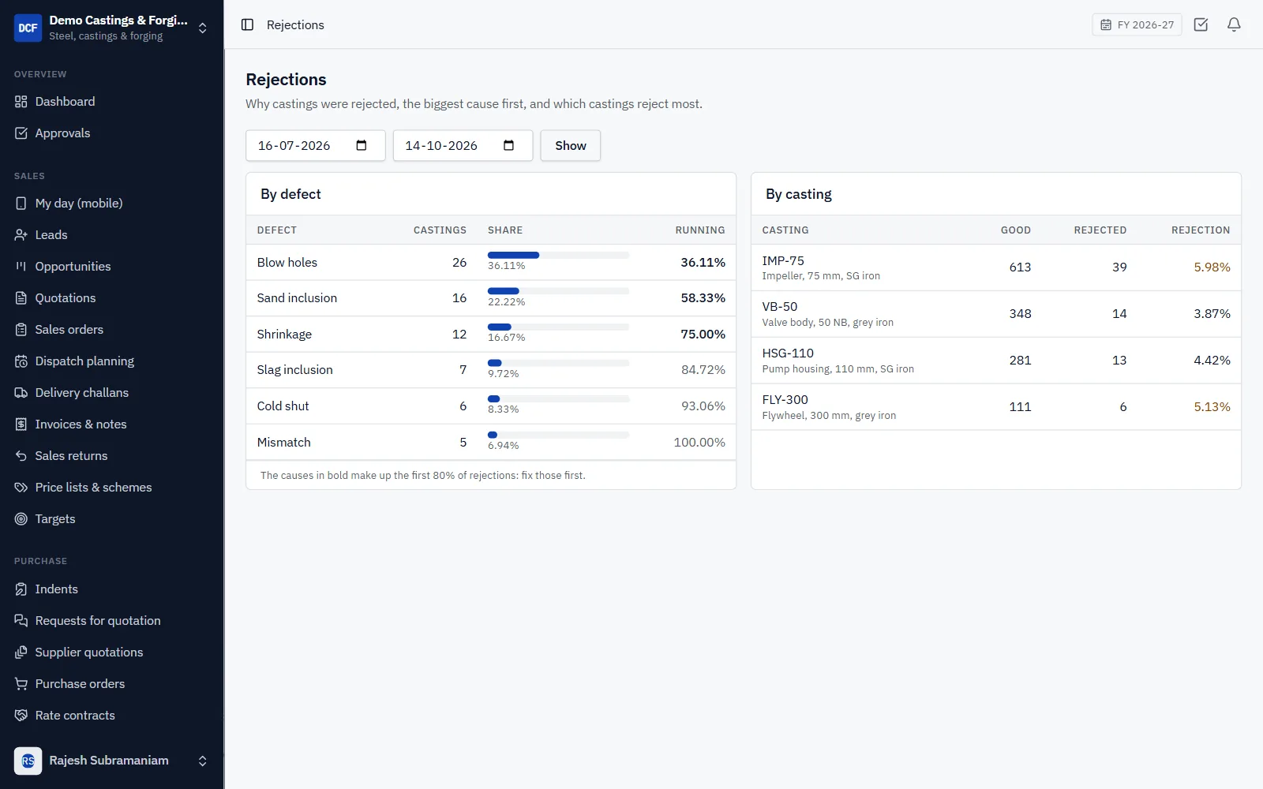Image resolution: width=1263 pixels, height=789 pixels.
Task: Click the Mismatch defect row
Action: click(x=491, y=443)
